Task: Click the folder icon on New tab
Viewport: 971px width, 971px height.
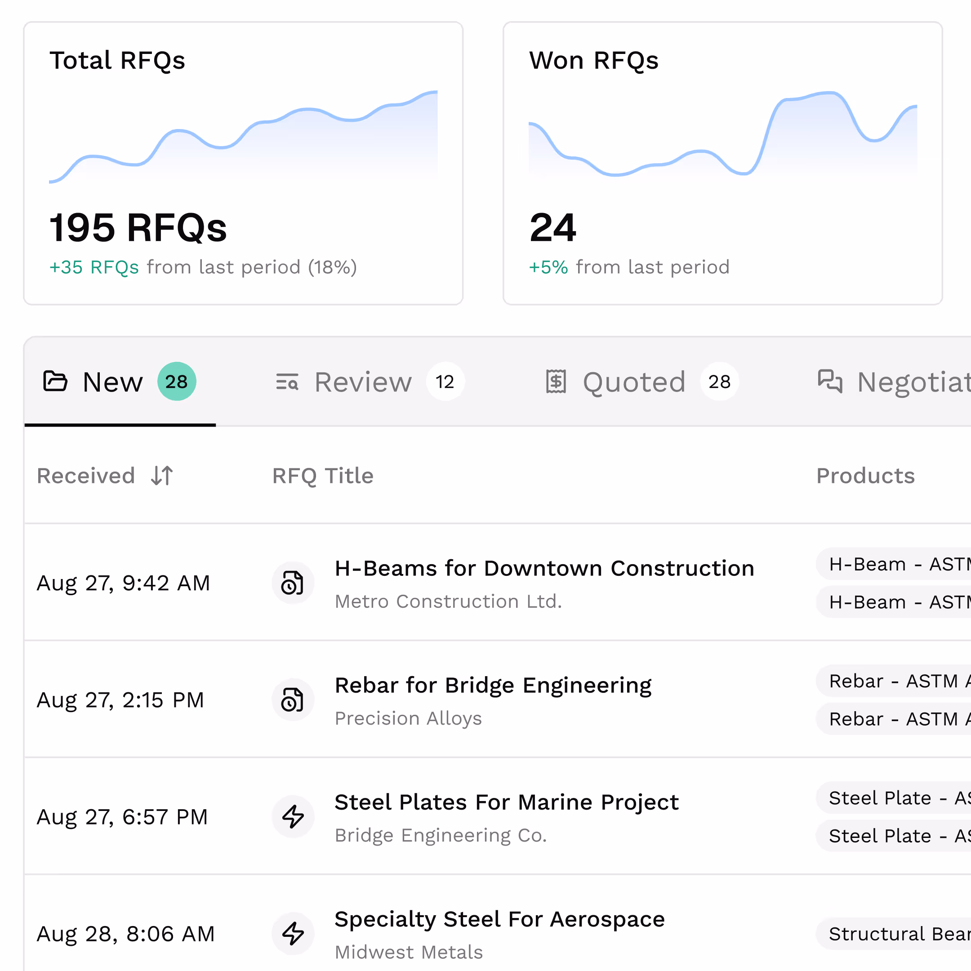Action: point(55,382)
